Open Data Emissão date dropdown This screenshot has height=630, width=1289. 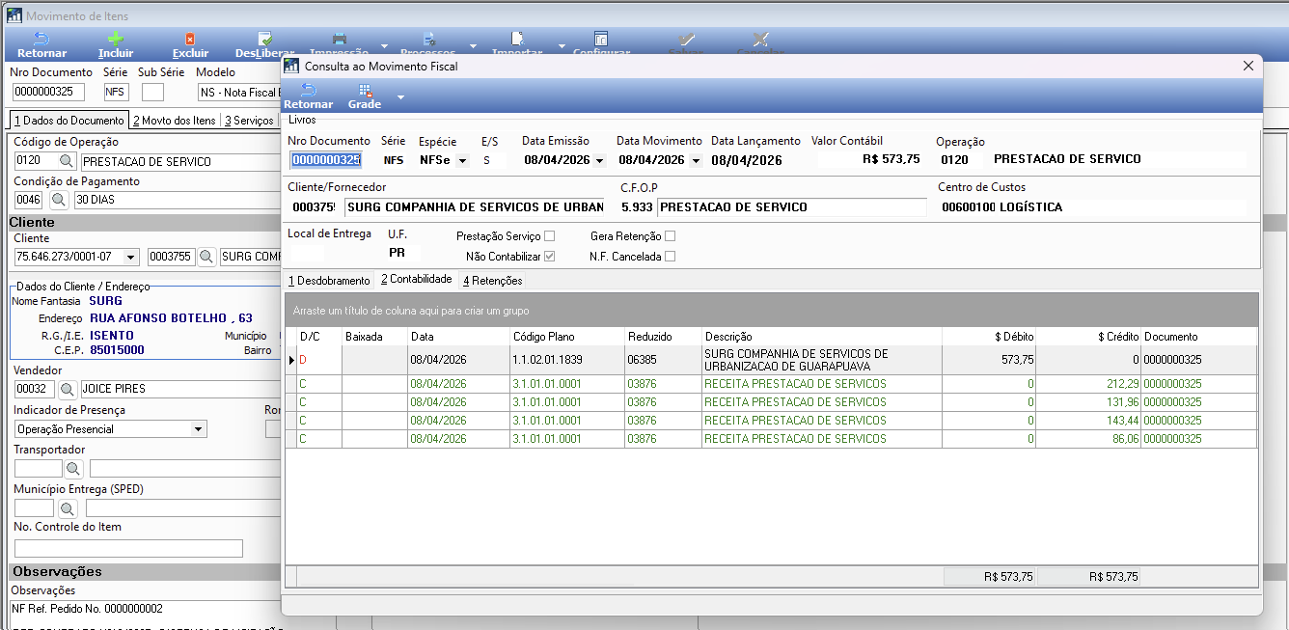[x=599, y=160]
